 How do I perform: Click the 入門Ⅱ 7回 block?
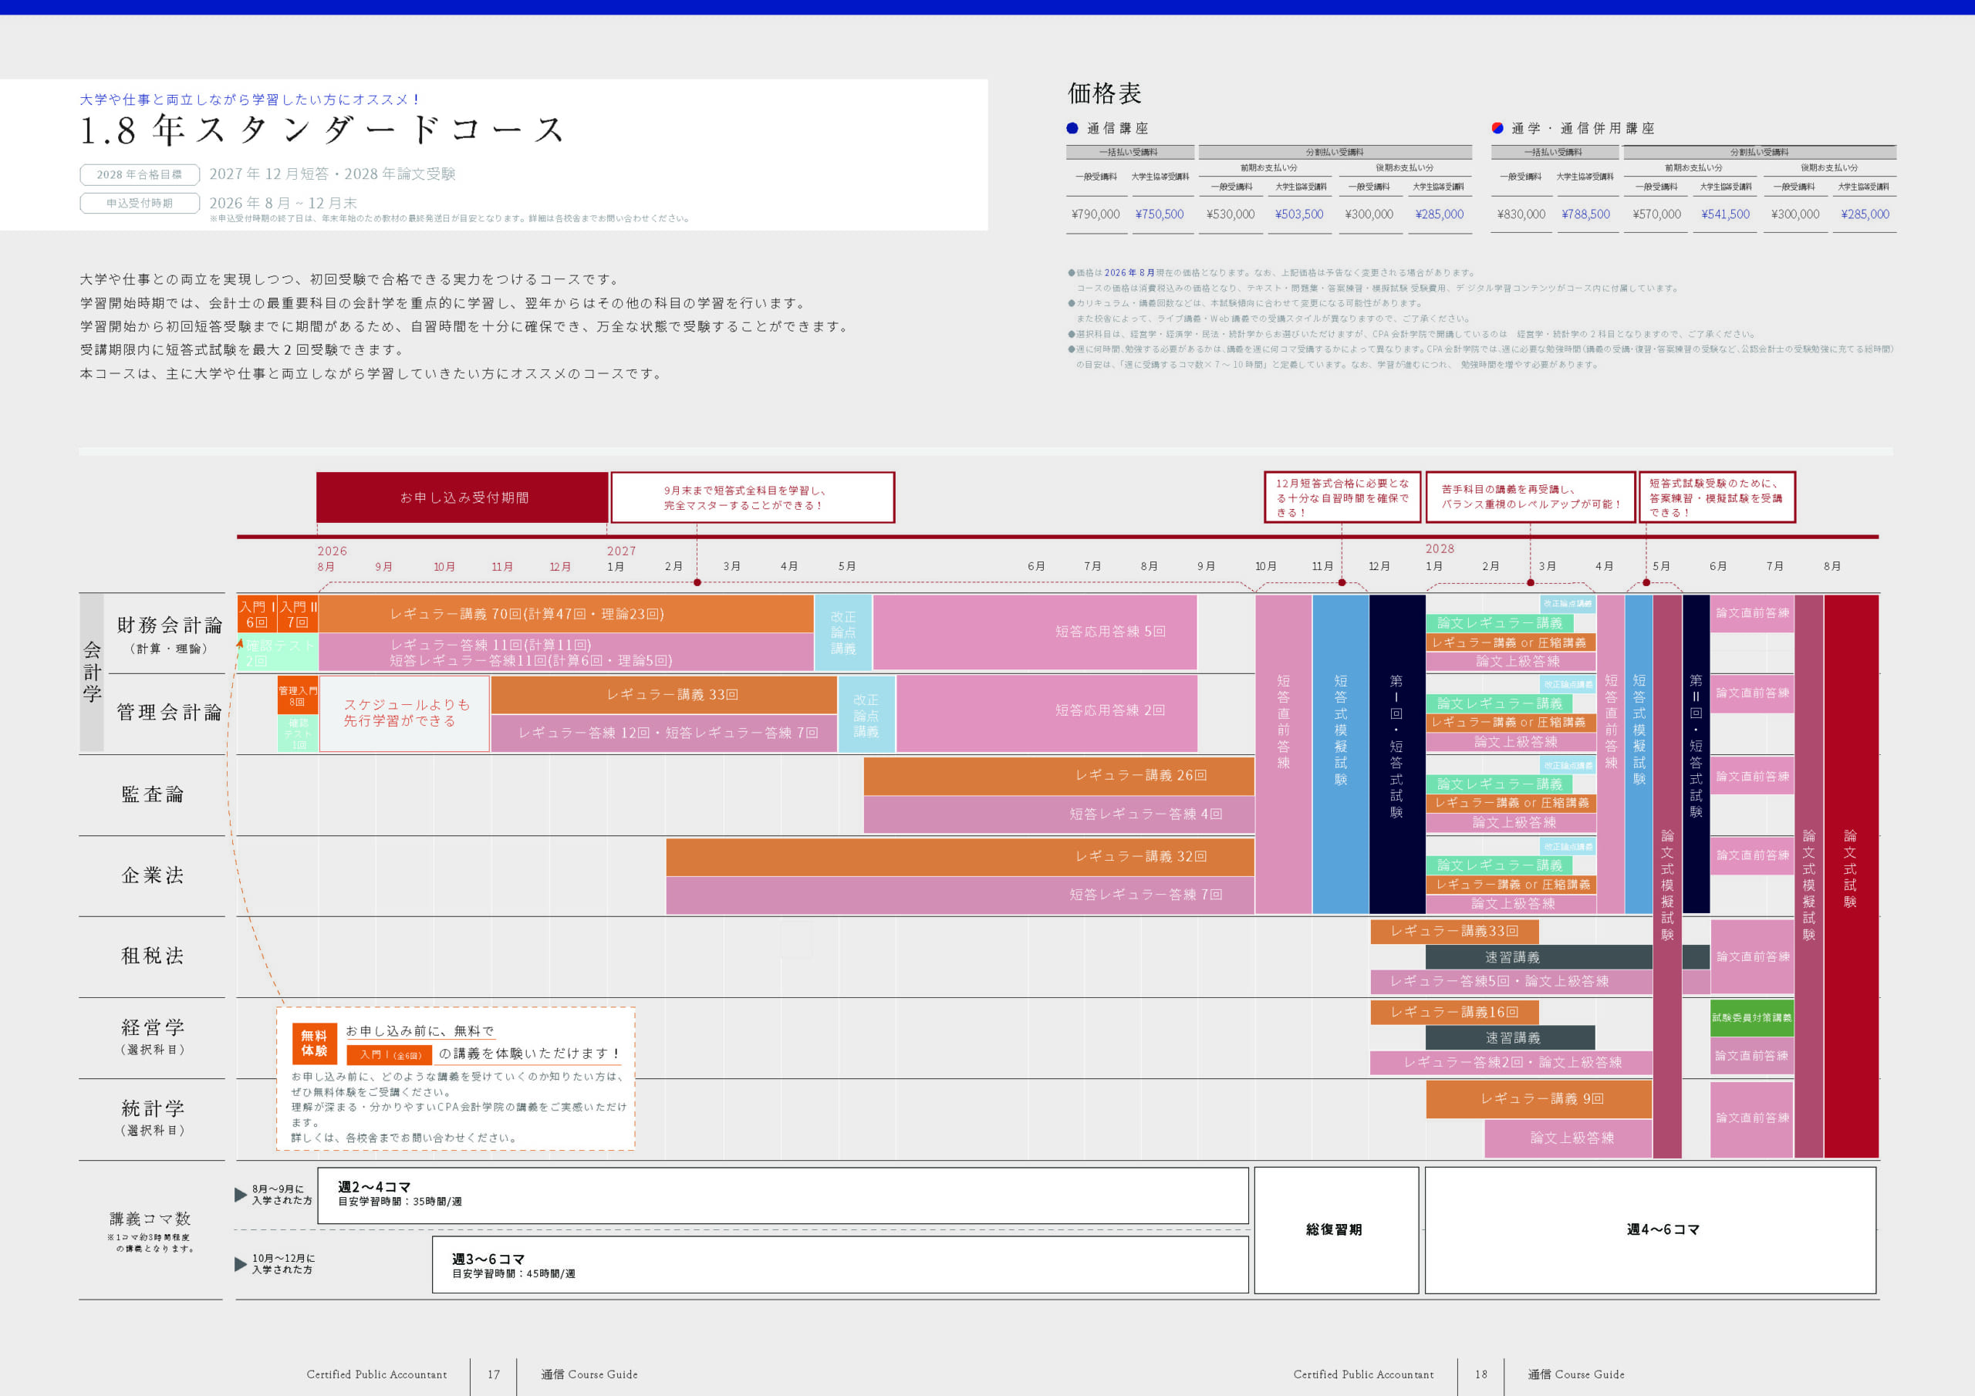298,614
